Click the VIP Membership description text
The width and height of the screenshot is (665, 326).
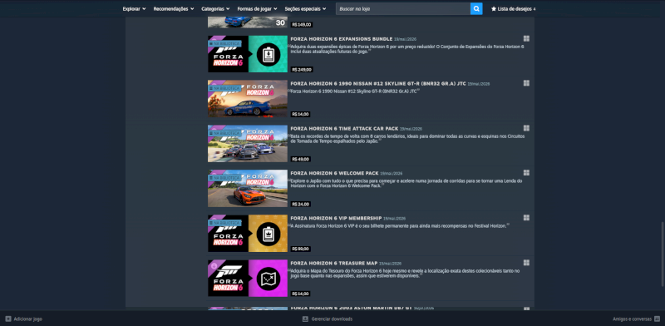point(399,226)
